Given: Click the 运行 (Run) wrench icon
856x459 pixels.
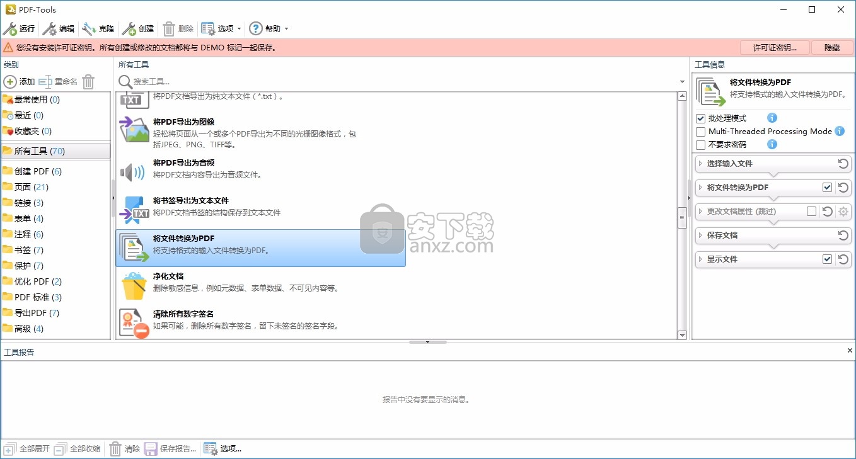Looking at the screenshot, I should pos(10,28).
